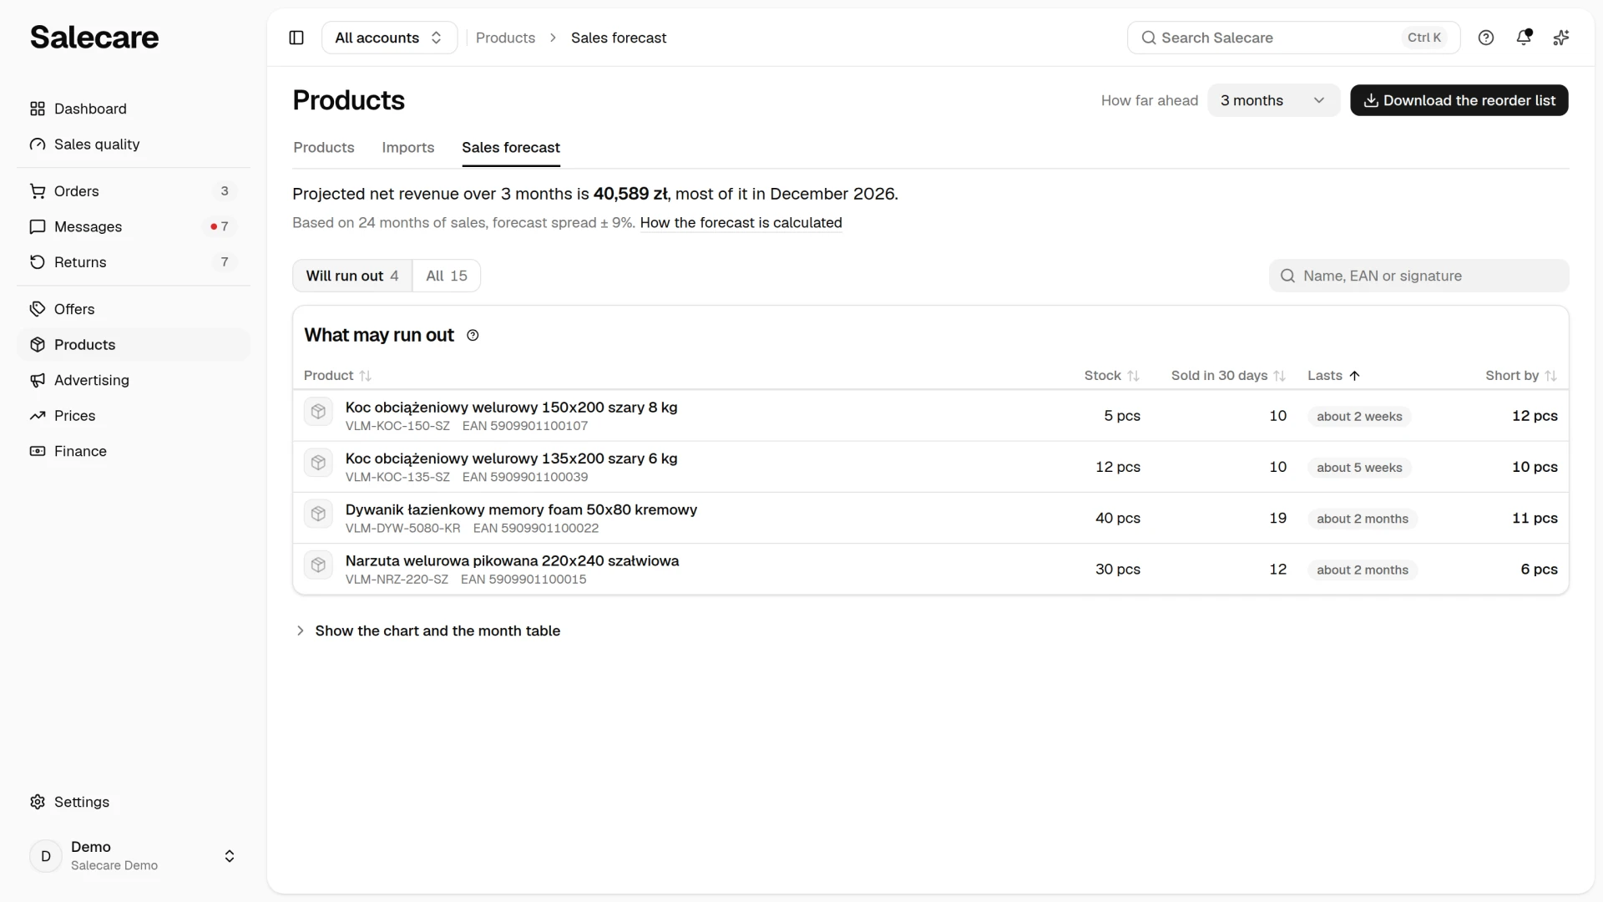Click the Products breadcrumb
The width and height of the screenshot is (1603, 902).
click(505, 38)
